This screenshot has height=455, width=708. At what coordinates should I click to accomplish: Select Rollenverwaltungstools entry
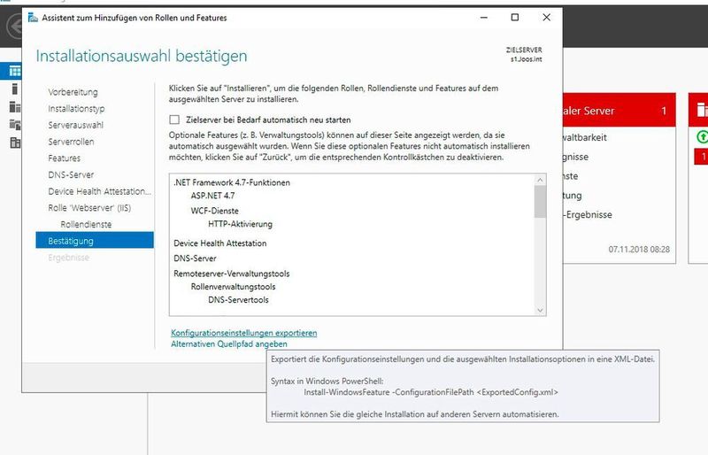[x=233, y=287]
